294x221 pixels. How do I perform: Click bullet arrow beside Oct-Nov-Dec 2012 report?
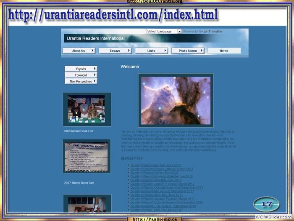[129, 173]
